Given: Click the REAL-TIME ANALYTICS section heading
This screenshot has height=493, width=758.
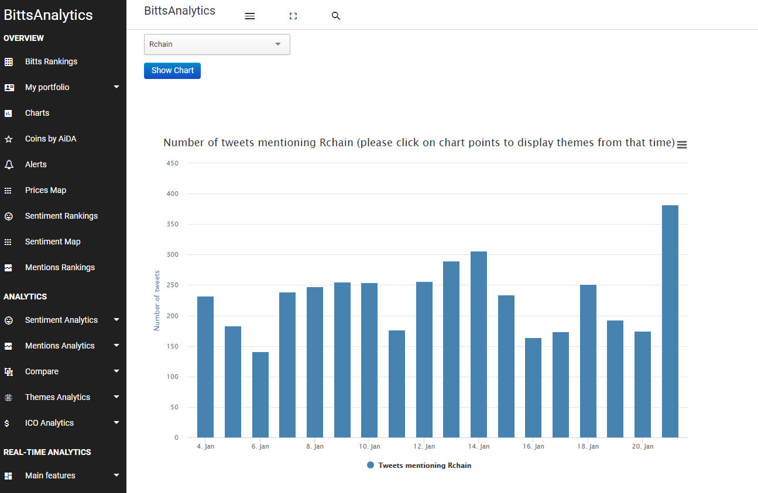Looking at the screenshot, I should [47, 452].
